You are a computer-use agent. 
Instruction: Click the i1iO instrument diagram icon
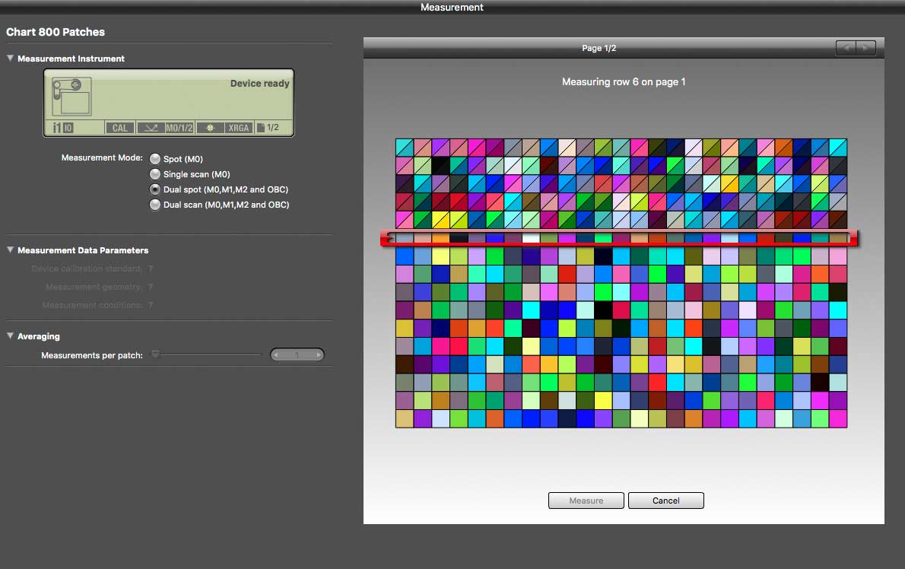[x=71, y=97]
